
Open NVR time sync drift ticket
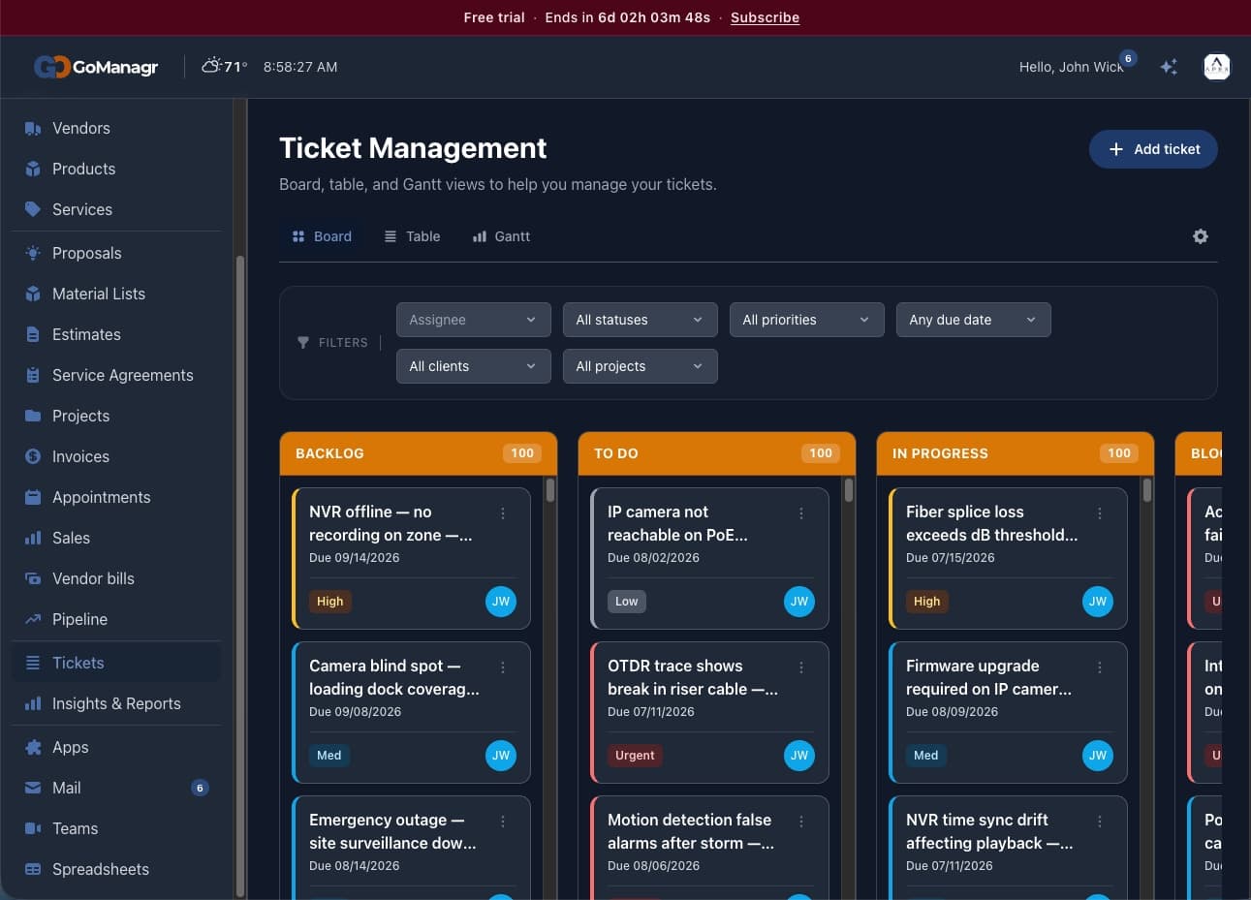coord(1009,848)
